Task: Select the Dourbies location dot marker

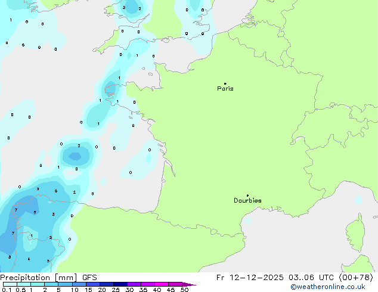Action: pyautogui.click(x=247, y=195)
